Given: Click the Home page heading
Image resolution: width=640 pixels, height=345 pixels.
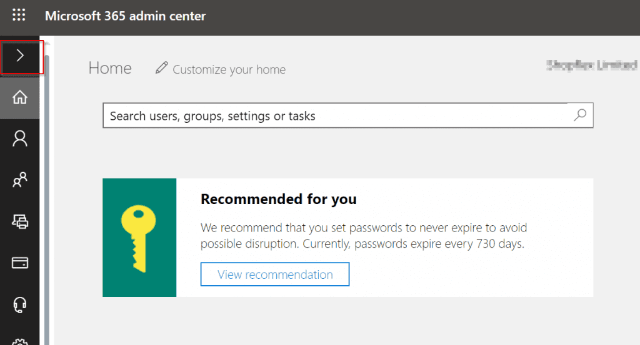Looking at the screenshot, I should (110, 68).
